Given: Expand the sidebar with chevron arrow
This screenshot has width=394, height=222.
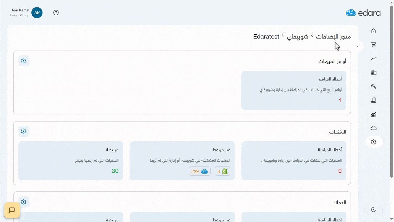Looking at the screenshot, I should click(358, 46).
